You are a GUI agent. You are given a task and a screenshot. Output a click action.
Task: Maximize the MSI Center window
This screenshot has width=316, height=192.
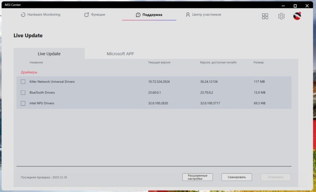point(295,6)
